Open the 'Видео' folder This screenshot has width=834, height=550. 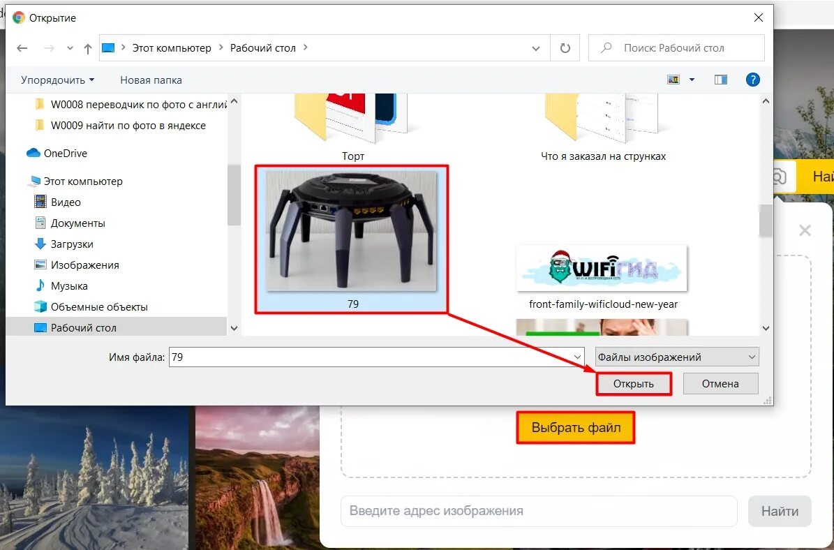57,202
